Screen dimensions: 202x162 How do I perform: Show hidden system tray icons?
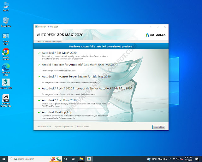170,159
